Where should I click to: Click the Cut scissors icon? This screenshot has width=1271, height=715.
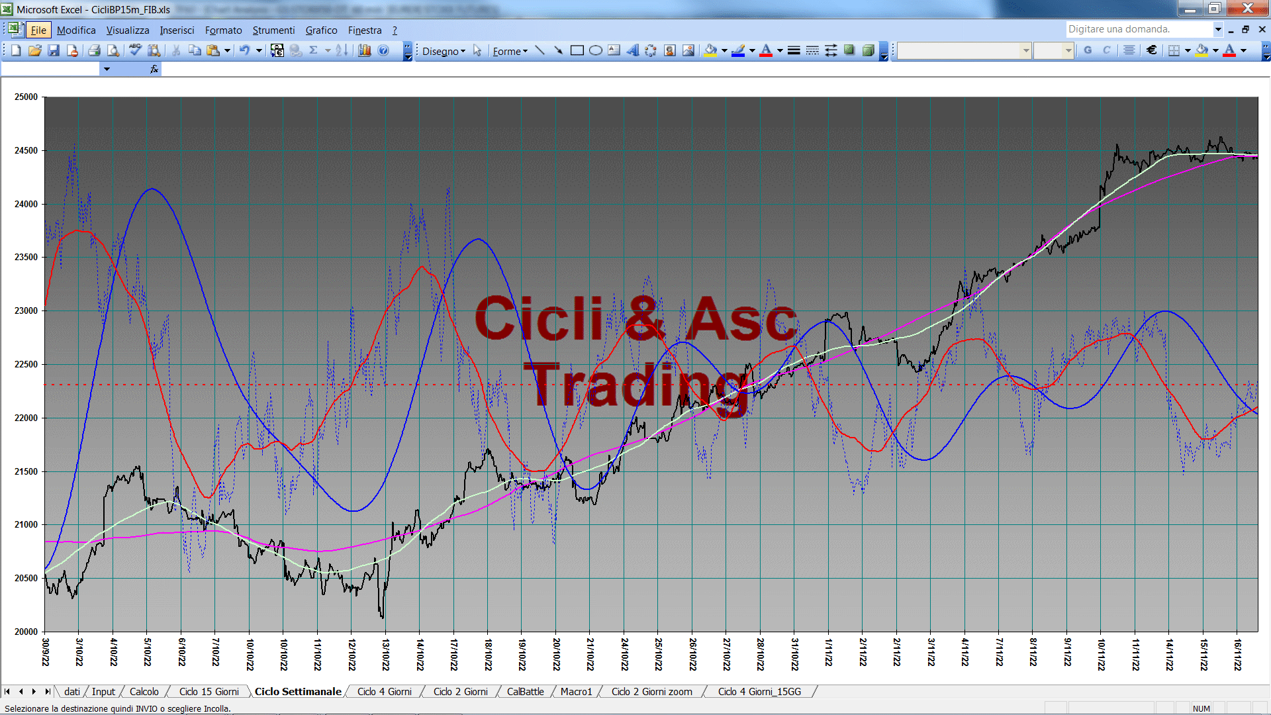pos(176,50)
